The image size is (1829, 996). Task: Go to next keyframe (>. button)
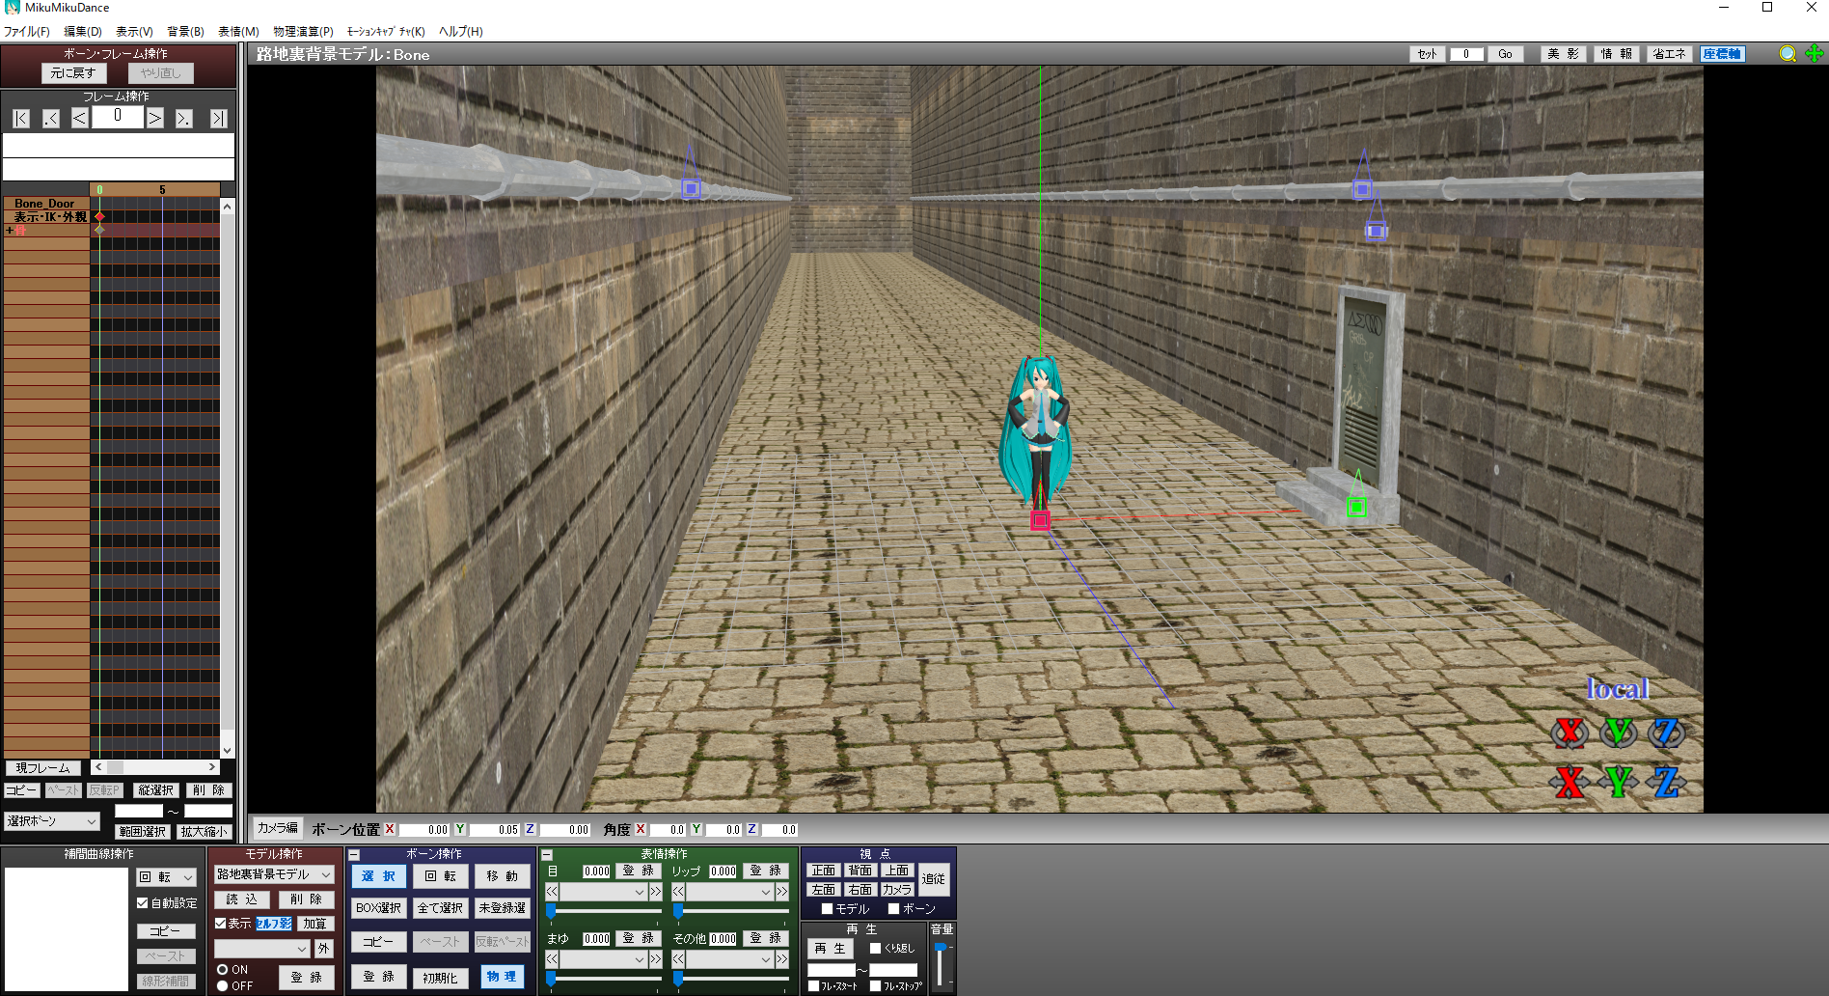coord(183,119)
